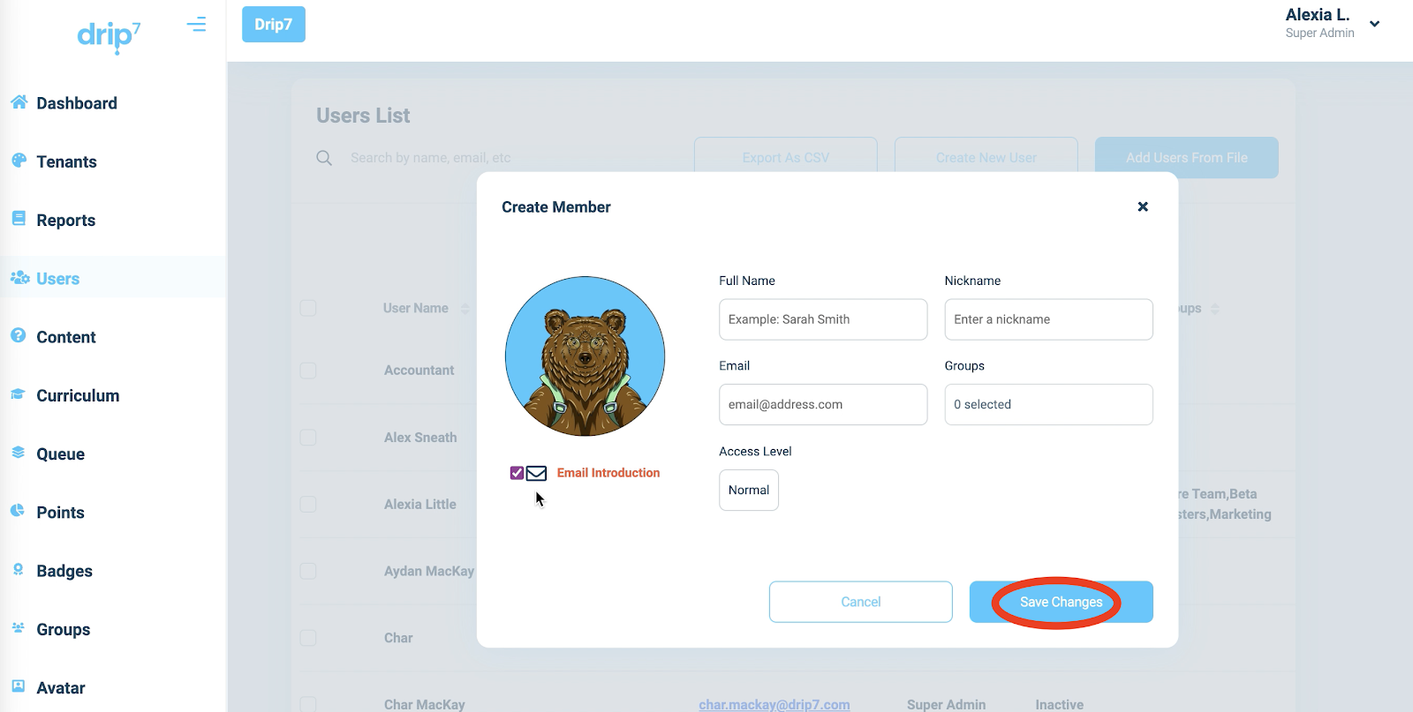The image size is (1413, 712).
Task: Click the Drip7 tenant button
Action: (274, 25)
